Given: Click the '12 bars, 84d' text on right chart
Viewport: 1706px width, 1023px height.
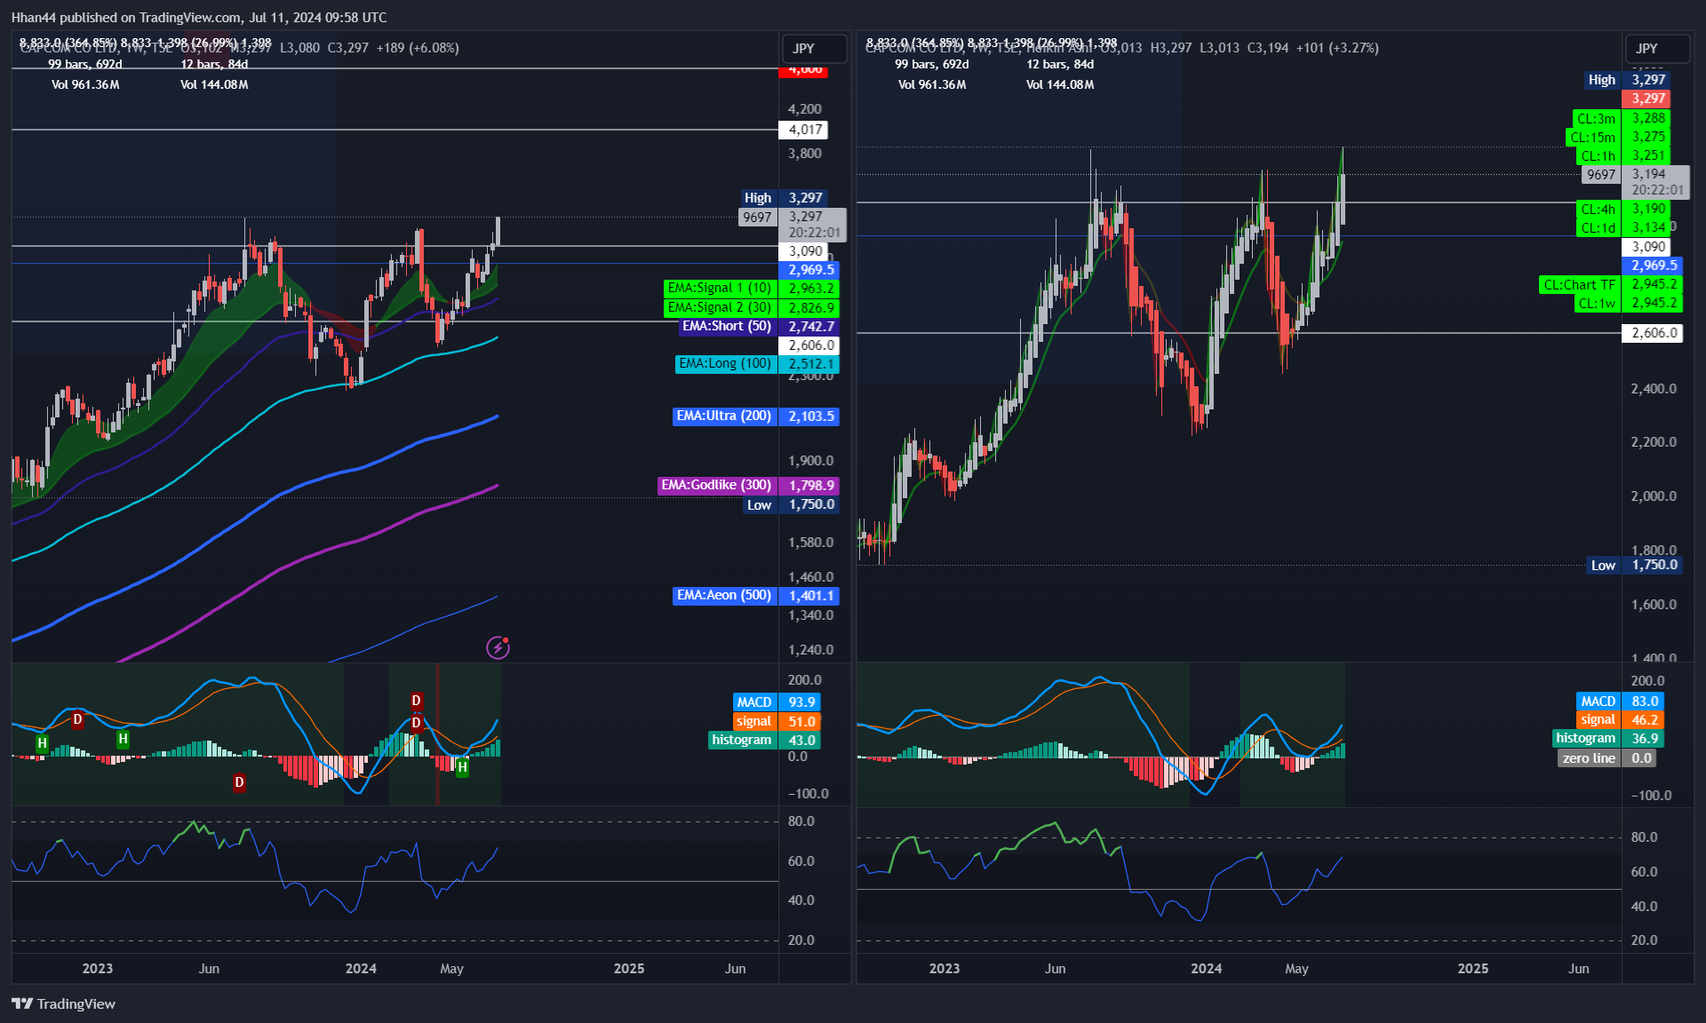Looking at the screenshot, I should click(x=1060, y=65).
